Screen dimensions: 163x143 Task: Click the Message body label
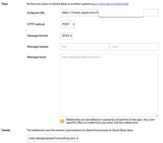[37, 57]
